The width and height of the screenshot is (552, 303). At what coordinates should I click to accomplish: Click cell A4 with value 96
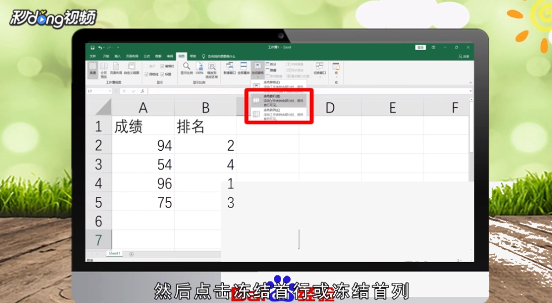click(x=143, y=183)
